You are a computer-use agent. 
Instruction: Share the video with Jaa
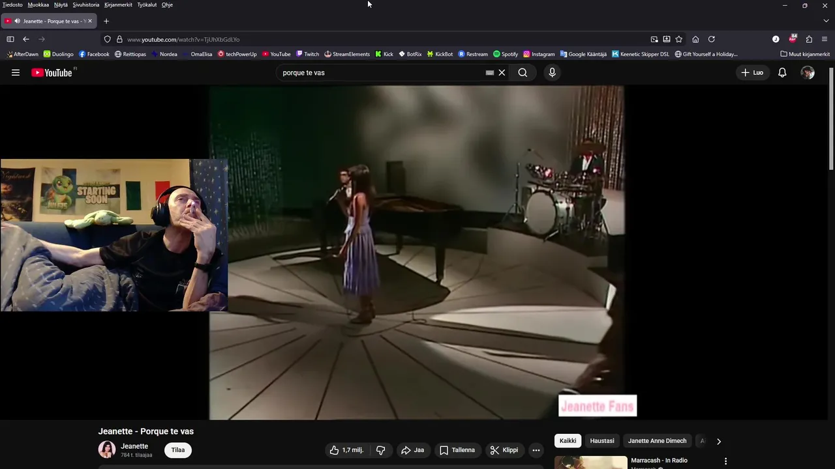(x=412, y=450)
